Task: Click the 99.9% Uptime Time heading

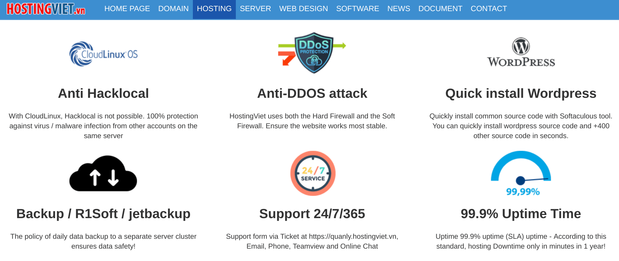Action: pyautogui.click(x=521, y=214)
